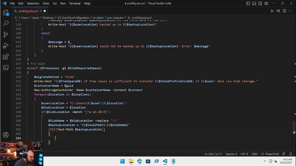The width and height of the screenshot is (296, 166).
Task: Click Test-Path on line 262
Action: [65, 129]
